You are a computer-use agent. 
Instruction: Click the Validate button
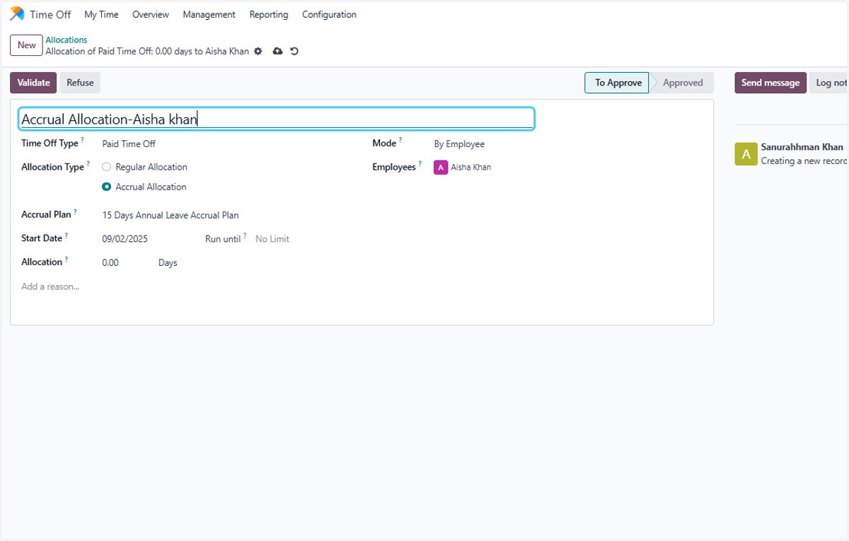coord(33,83)
